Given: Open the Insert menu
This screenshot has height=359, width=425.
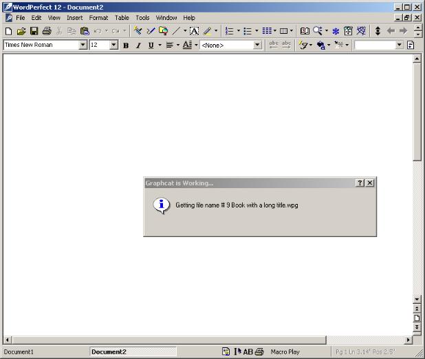Looking at the screenshot, I should 74,18.
